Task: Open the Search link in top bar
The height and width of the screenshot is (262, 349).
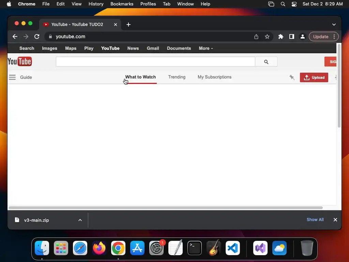Action: coord(27,48)
